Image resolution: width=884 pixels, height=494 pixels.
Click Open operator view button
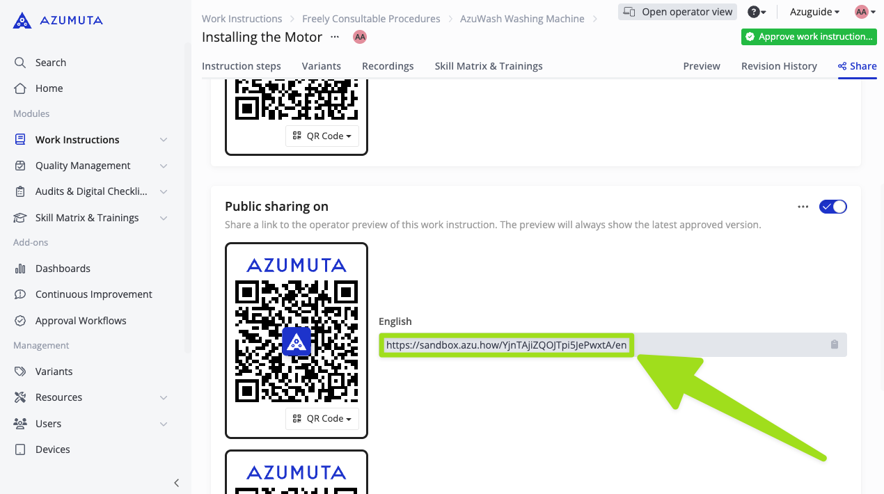click(x=677, y=12)
